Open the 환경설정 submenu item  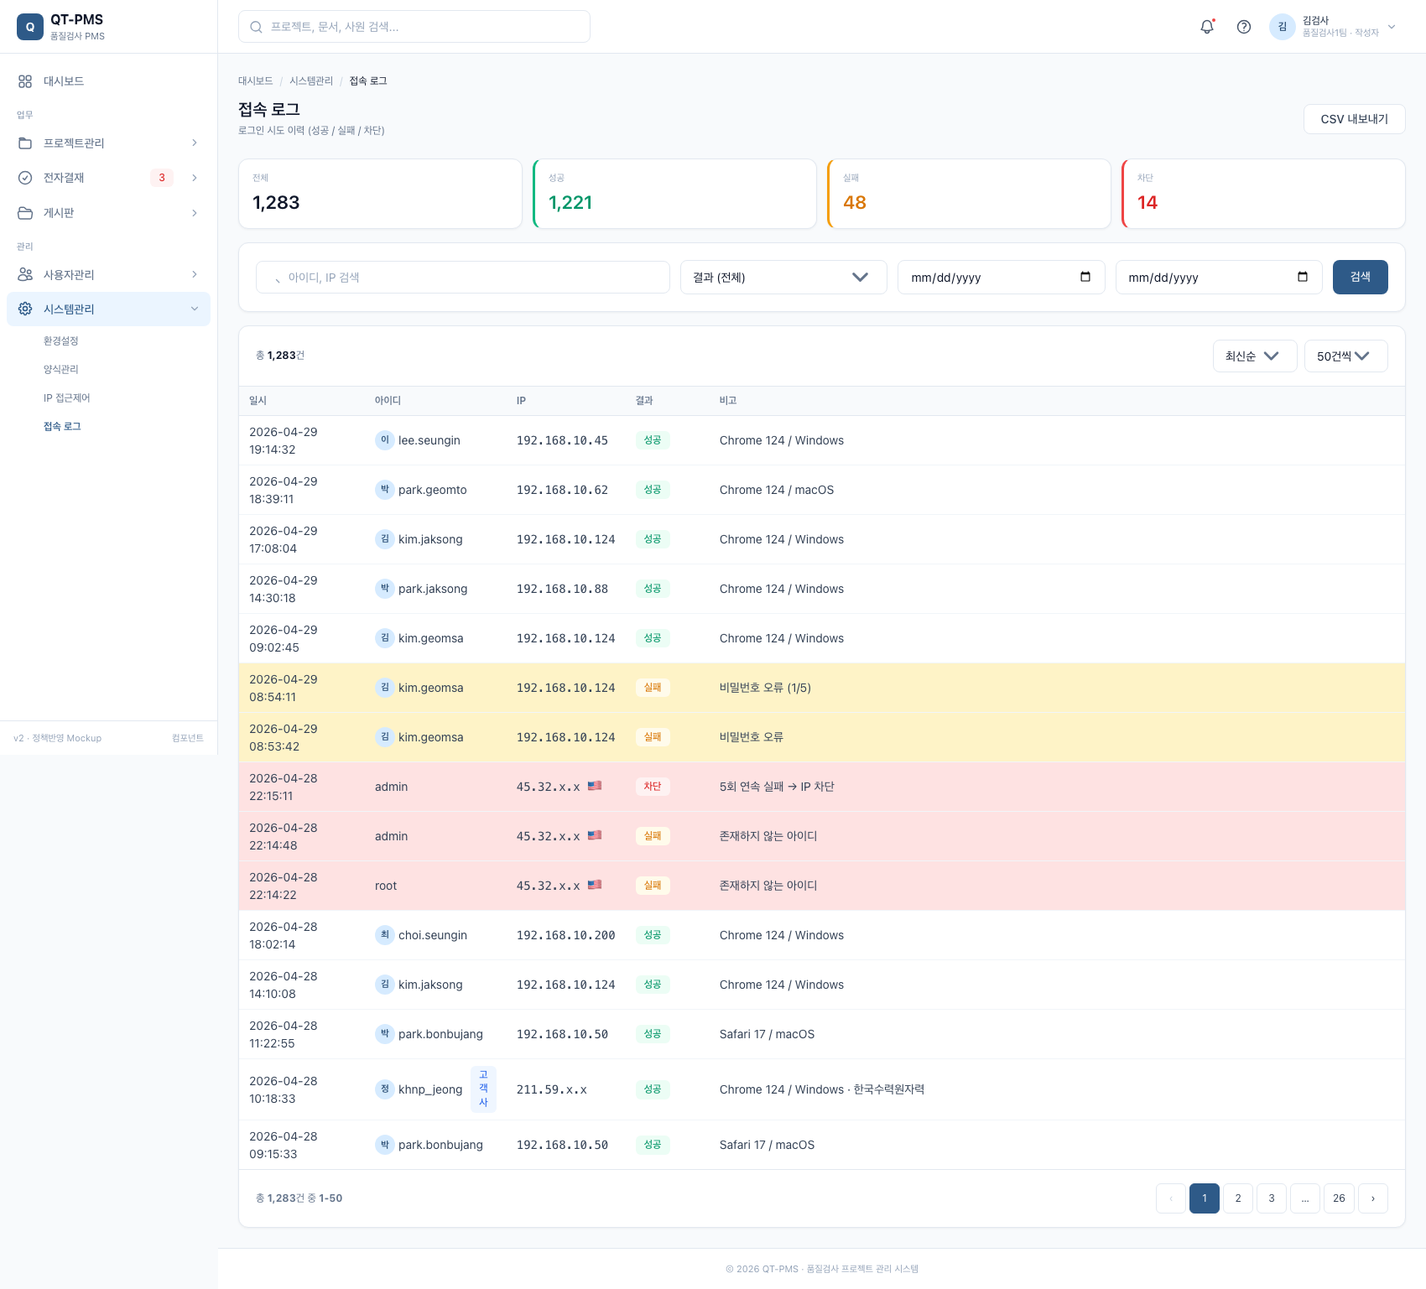[61, 340]
